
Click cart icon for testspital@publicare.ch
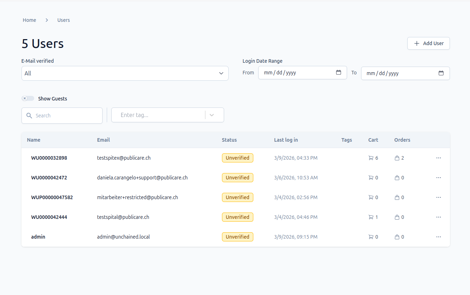click(x=371, y=217)
